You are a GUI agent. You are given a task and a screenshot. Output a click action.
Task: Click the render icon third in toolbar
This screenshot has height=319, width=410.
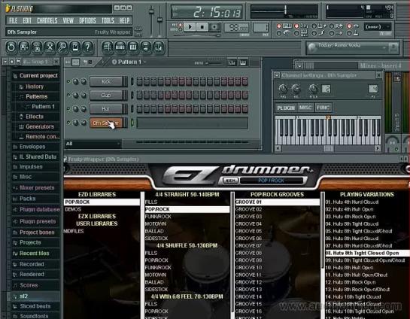[x=37, y=47]
